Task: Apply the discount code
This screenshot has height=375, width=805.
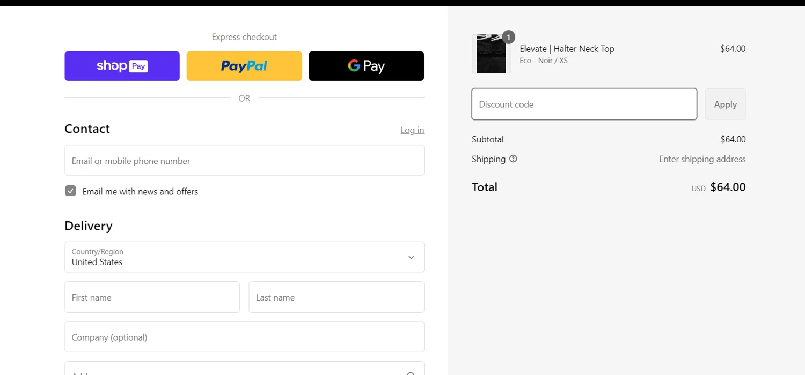Action: pos(725,104)
